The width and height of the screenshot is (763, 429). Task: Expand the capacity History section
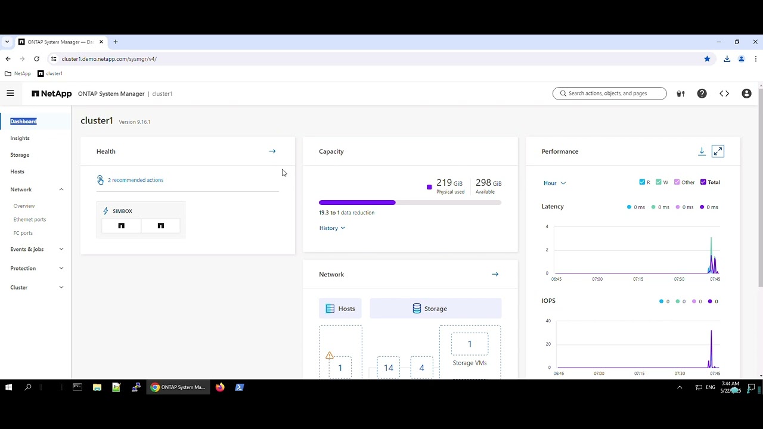pyautogui.click(x=332, y=228)
